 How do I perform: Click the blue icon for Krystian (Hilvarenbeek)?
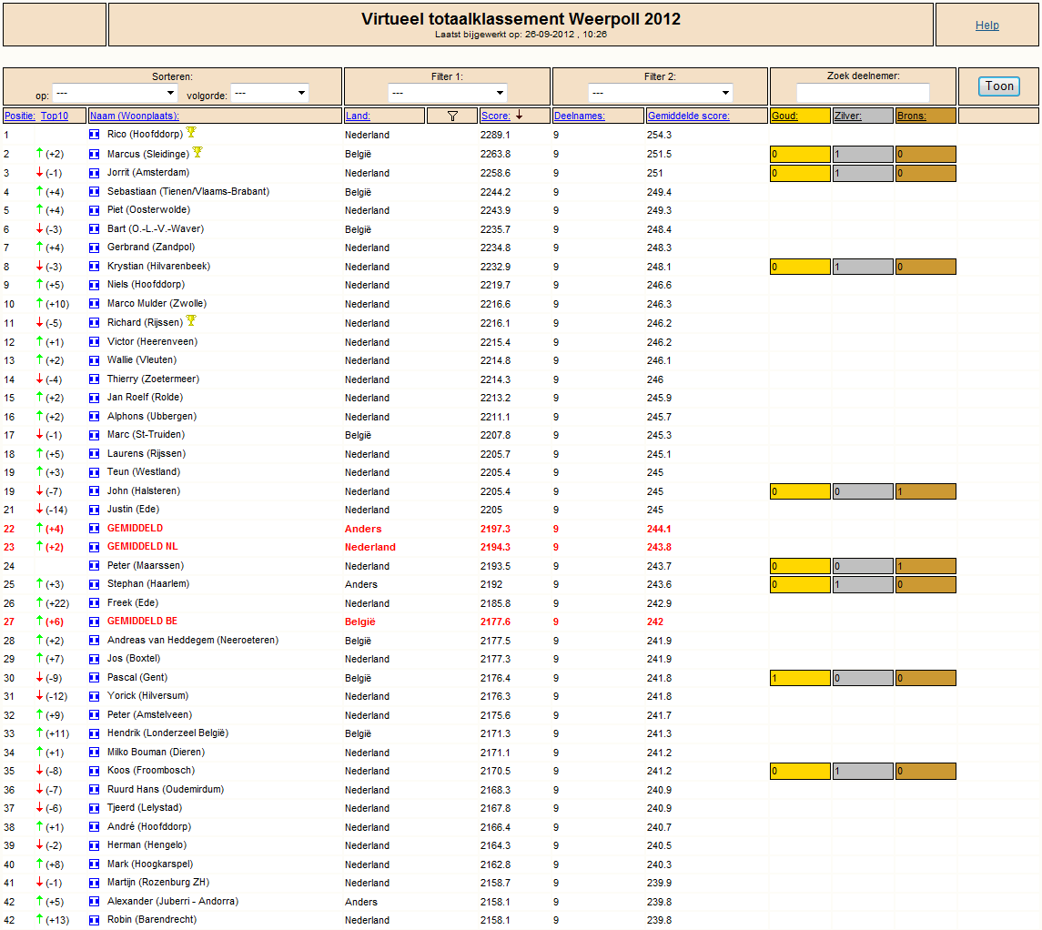(95, 267)
